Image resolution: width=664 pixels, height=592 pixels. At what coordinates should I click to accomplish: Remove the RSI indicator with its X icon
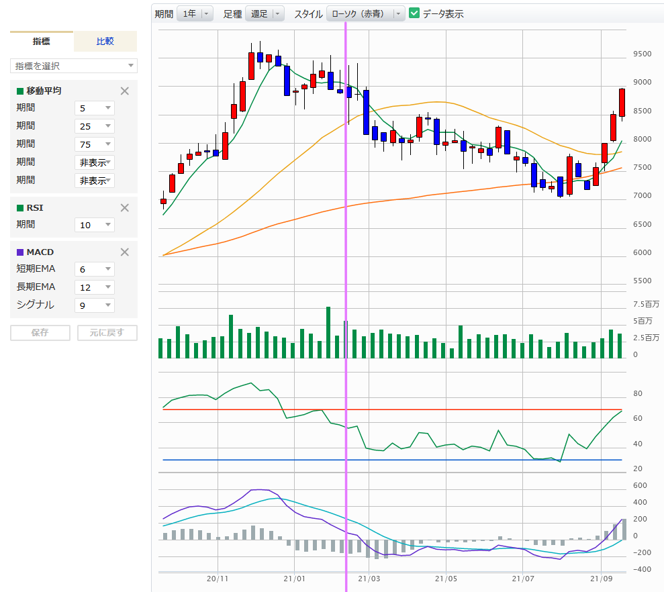[x=124, y=207]
